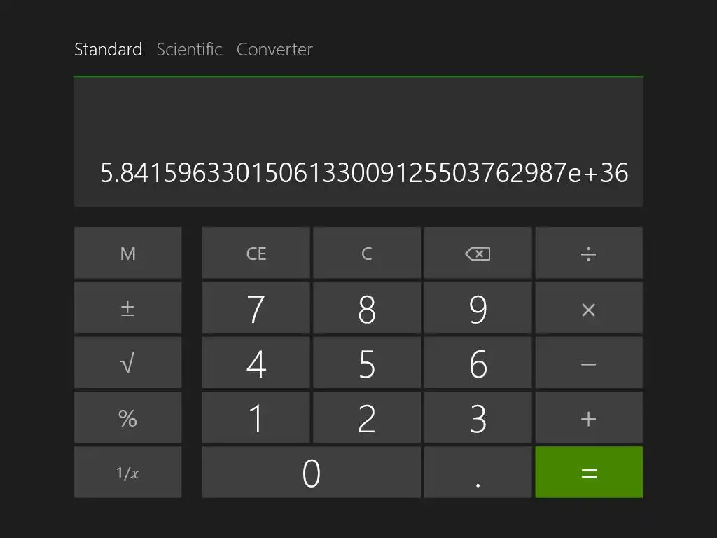Calculate square root with the √ key
Image resolution: width=717 pixels, height=538 pixels.
point(127,363)
